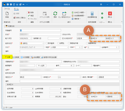
Task: Open the 補助簿 dropdown in ribbon
Action: 76,19
